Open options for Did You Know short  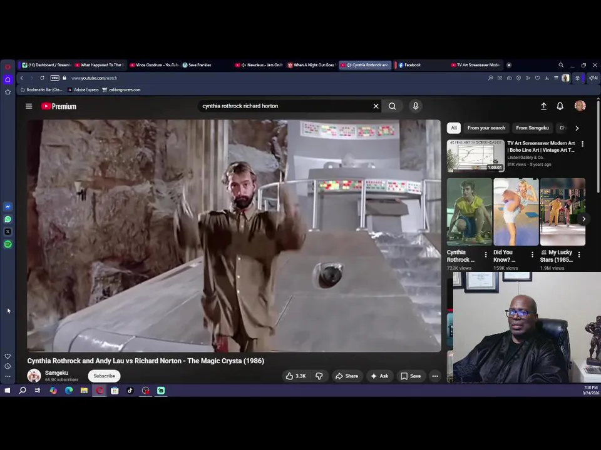pyautogui.click(x=532, y=254)
